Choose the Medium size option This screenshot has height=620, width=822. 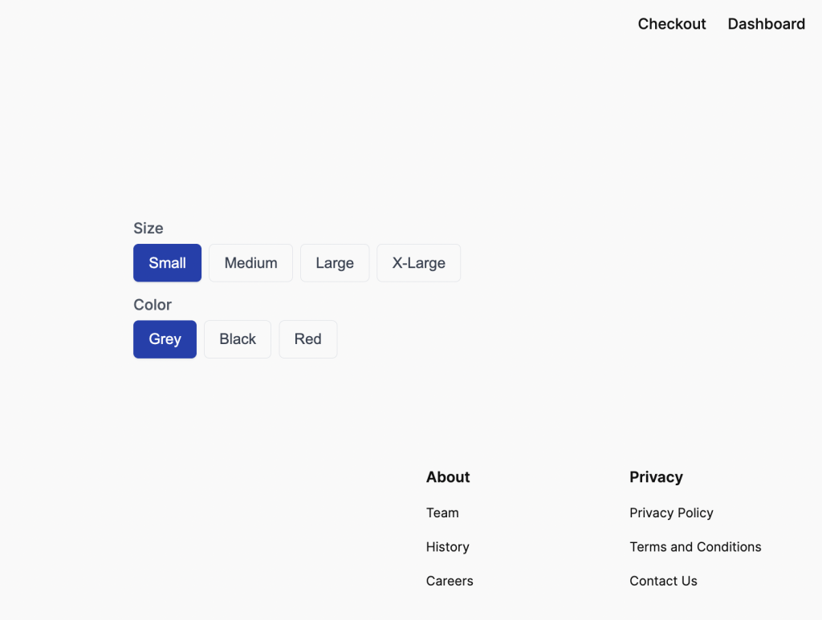(x=250, y=263)
